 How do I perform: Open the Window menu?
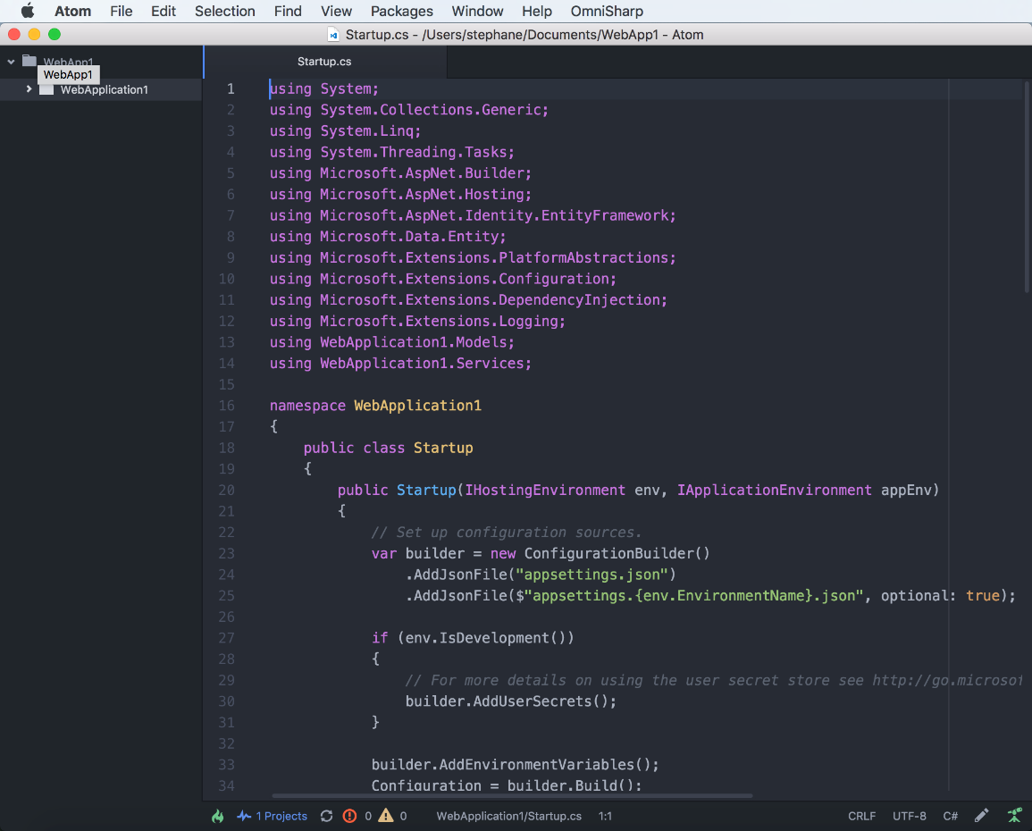click(477, 12)
